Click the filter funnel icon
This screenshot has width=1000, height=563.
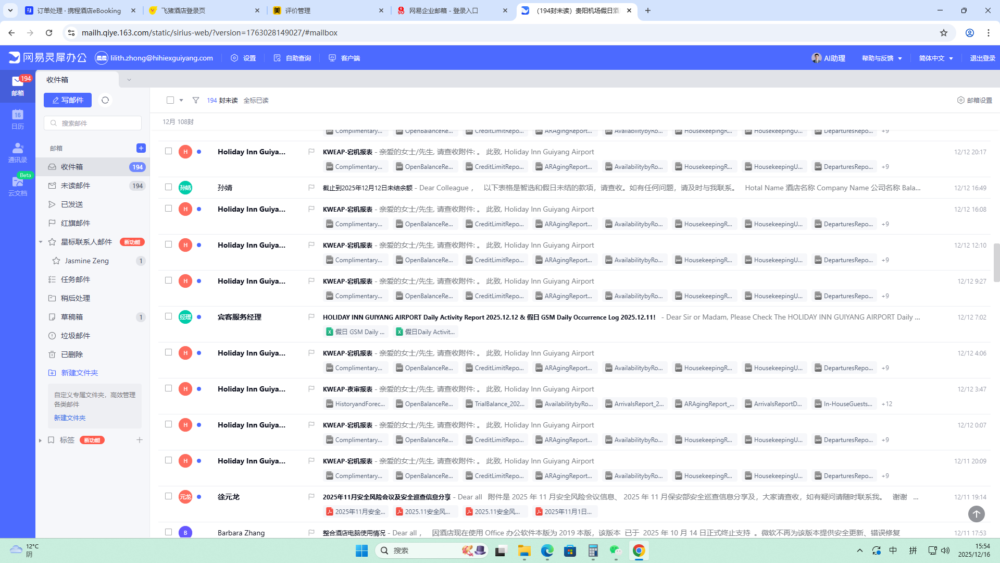click(x=196, y=100)
